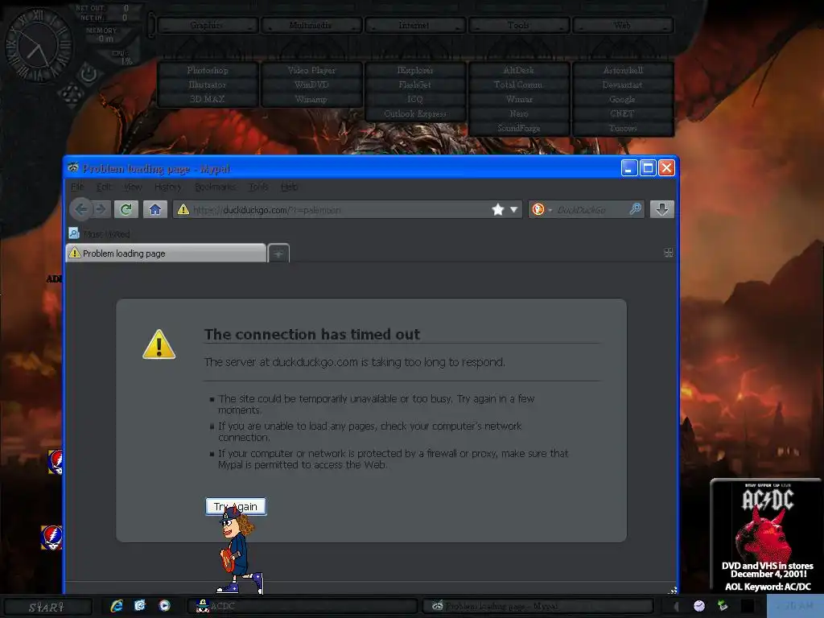Bookmark this page with the star icon

click(x=497, y=210)
